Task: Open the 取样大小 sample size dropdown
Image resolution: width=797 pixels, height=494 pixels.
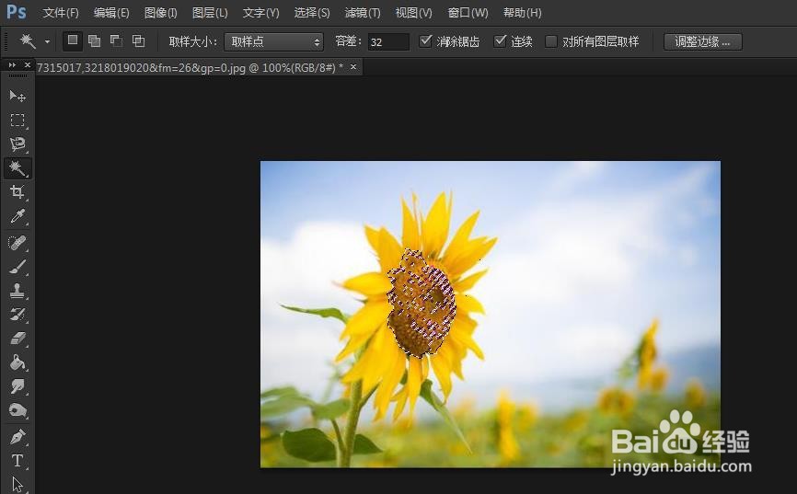Action: [x=273, y=41]
